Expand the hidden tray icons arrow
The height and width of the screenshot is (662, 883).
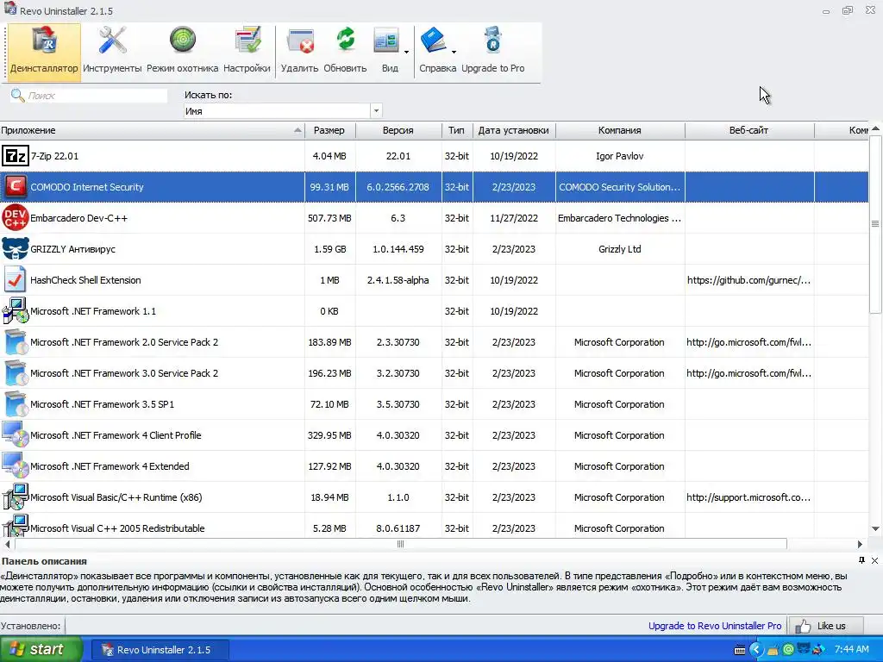pyautogui.click(x=756, y=650)
